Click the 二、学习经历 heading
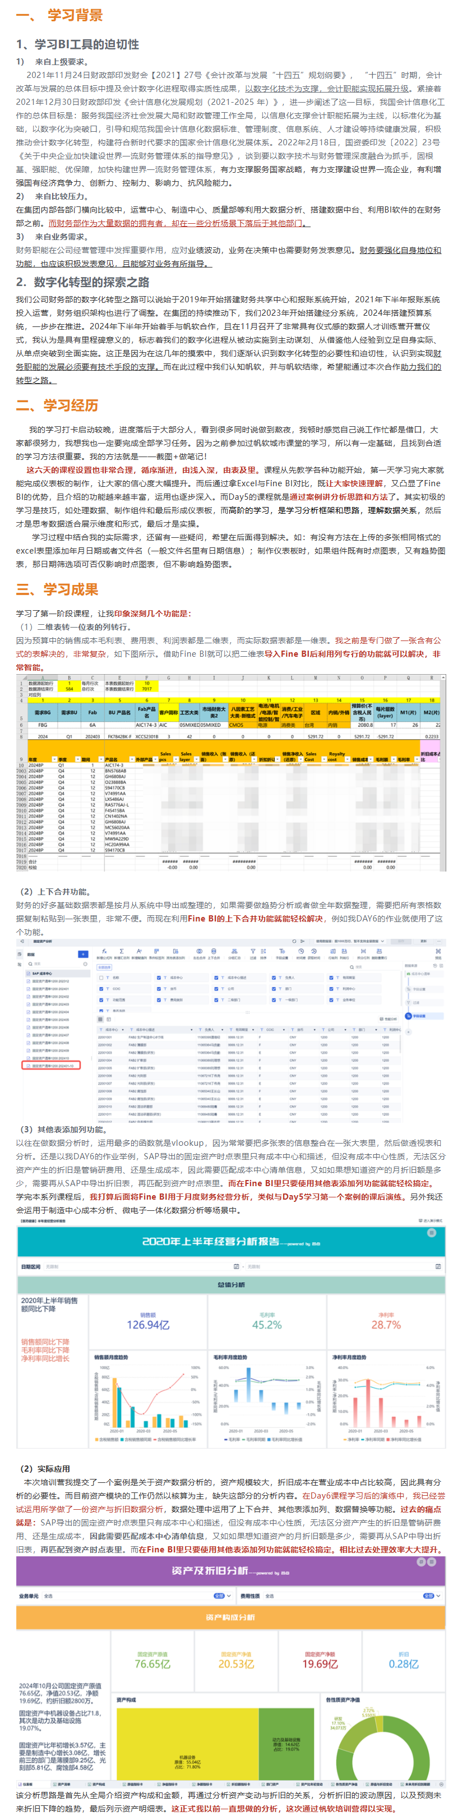Image resolution: width=458 pixels, height=1816 pixels. click(57, 405)
